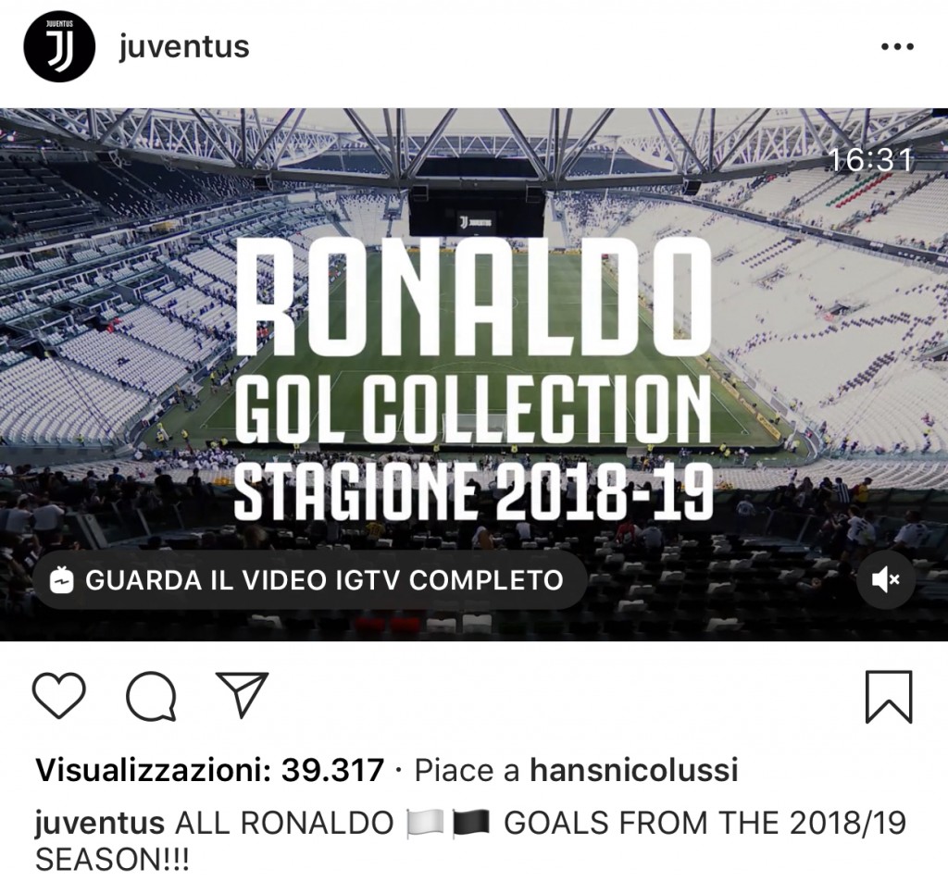Open the hansnicolussi profile link

click(634, 770)
